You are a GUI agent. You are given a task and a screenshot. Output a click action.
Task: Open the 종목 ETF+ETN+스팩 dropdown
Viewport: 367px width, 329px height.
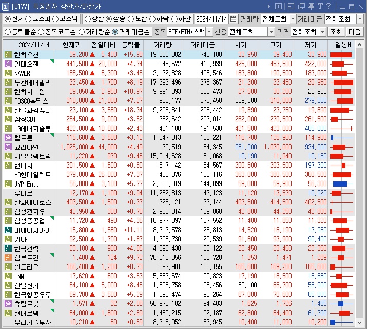(x=209, y=32)
